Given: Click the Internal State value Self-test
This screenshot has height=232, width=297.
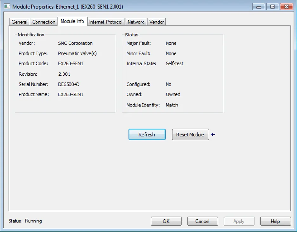Looking at the screenshot, I should [175, 64].
